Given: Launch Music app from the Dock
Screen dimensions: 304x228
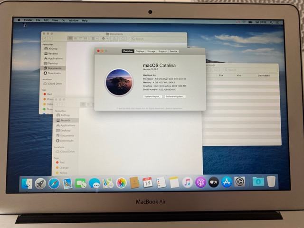Looking at the screenshot, I should pos(187,182).
